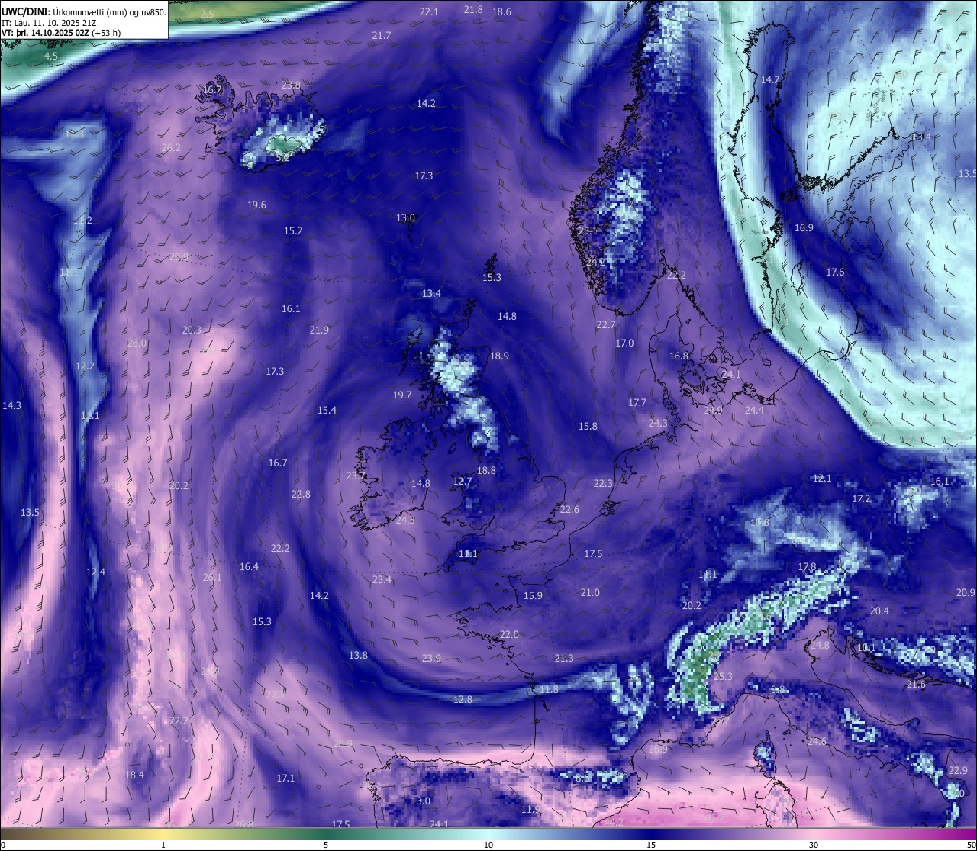
Task: Click the 23.9 value on the map
Action: [431, 658]
